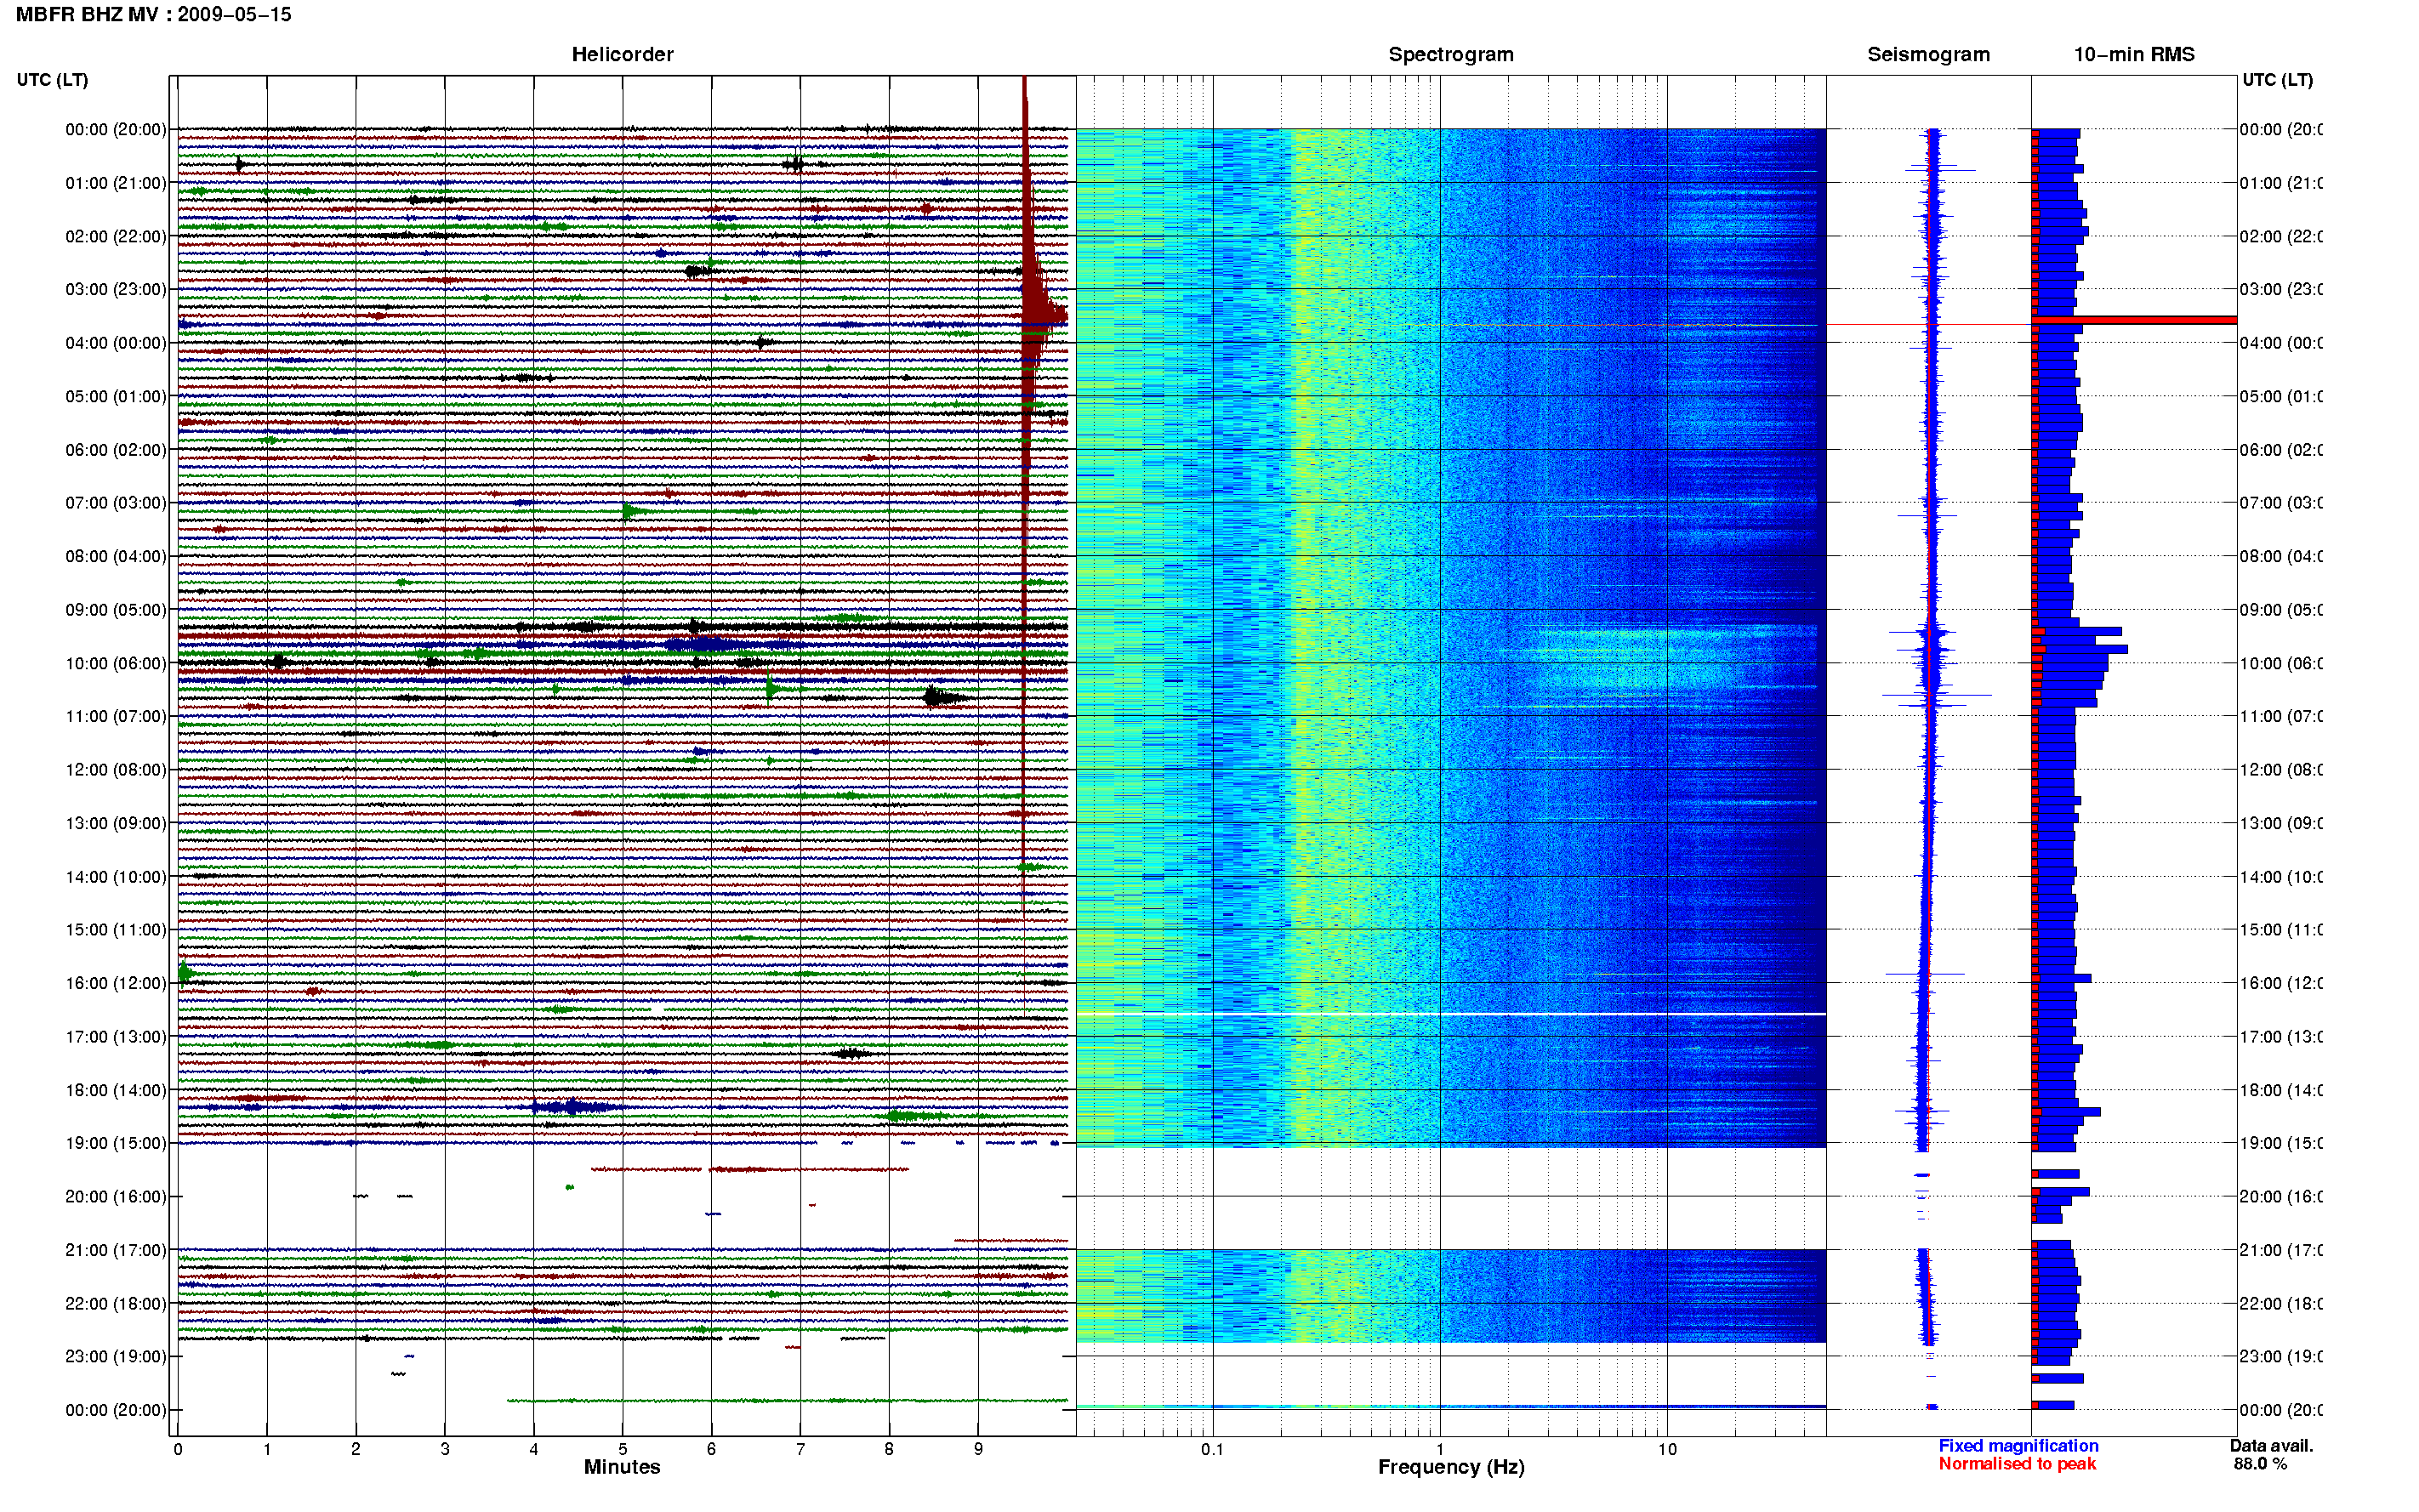The height and width of the screenshot is (1512, 2419).
Task: Select left time label '23:00 (19:00)'
Action: coord(116,1357)
